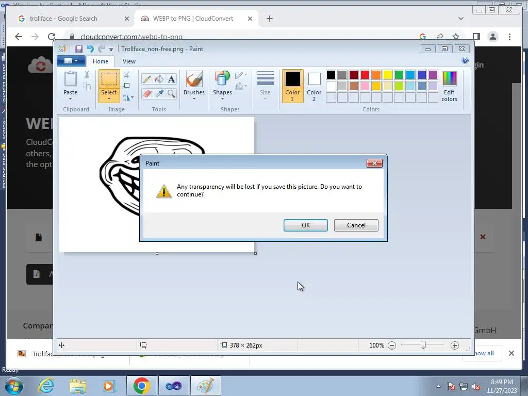The height and width of the screenshot is (396, 528).
Task: Open Chrome three-dot menu
Action: coord(509,37)
